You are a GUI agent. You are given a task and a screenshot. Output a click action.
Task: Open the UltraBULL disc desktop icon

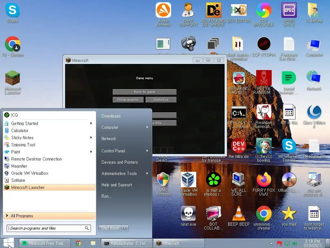click(289, 182)
